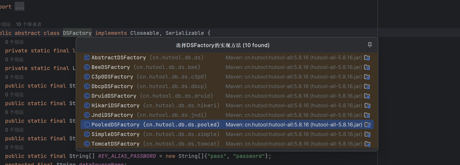The width and height of the screenshot is (460, 165).
Task: Select the highlighted PooledDSFactory entry
Action: pyautogui.click(x=227, y=125)
